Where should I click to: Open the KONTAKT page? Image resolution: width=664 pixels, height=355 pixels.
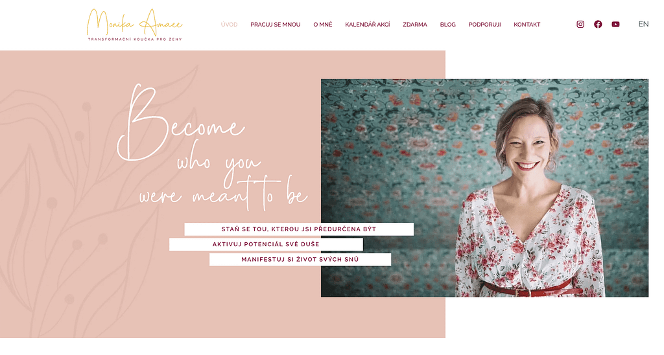[527, 25]
